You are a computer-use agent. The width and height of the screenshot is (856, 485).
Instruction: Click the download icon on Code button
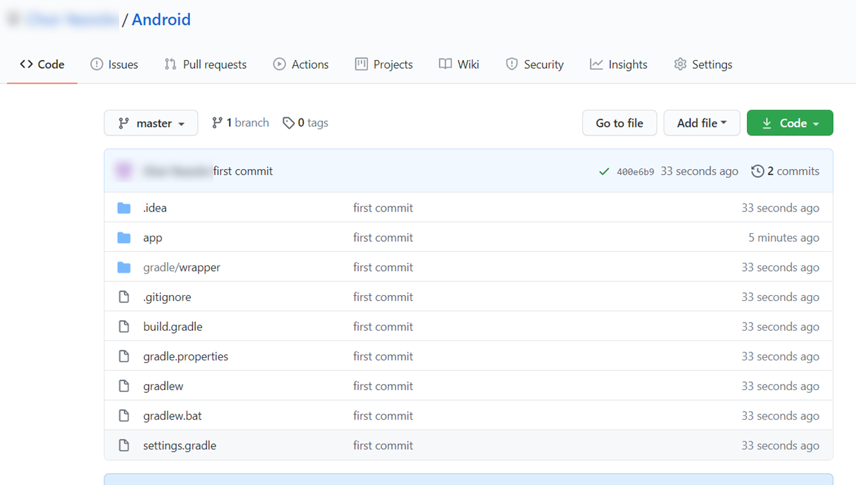pyautogui.click(x=767, y=123)
